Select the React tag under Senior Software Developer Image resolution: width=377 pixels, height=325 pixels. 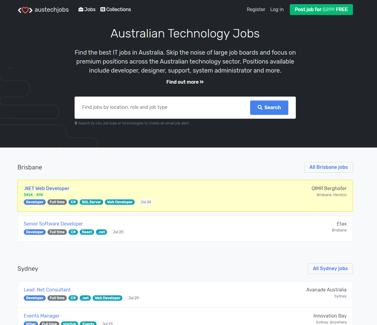pyautogui.click(x=87, y=232)
